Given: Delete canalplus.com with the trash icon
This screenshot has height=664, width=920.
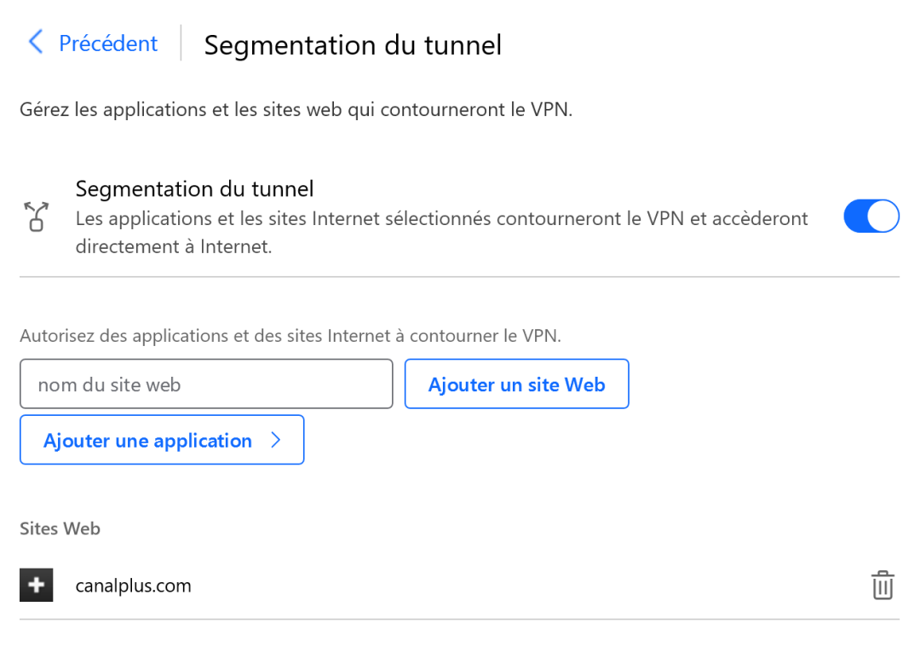Looking at the screenshot, I should [x=883, y=586].
